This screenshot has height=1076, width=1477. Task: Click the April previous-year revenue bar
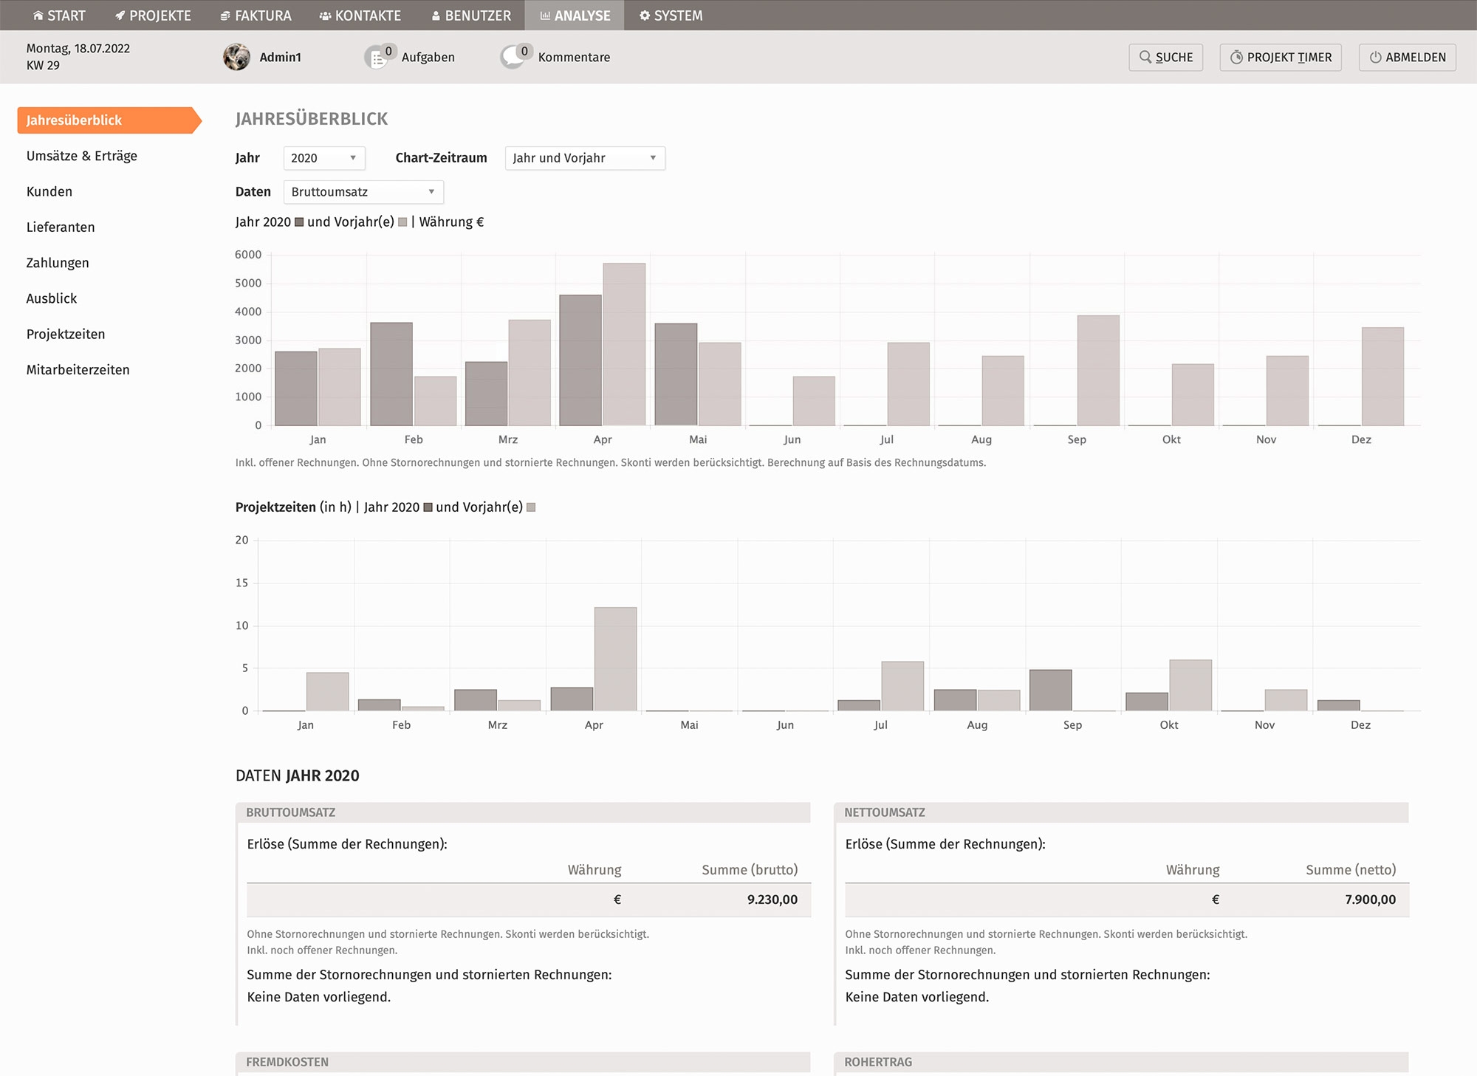click(624, 343)
